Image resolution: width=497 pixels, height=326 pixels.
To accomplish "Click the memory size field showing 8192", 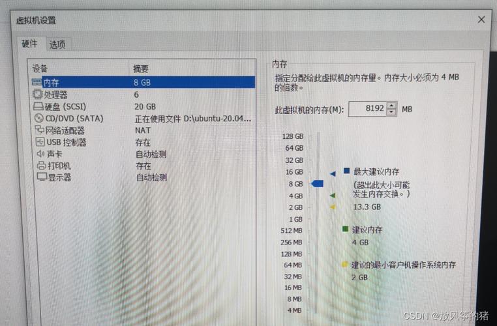I will click(368, 109).
